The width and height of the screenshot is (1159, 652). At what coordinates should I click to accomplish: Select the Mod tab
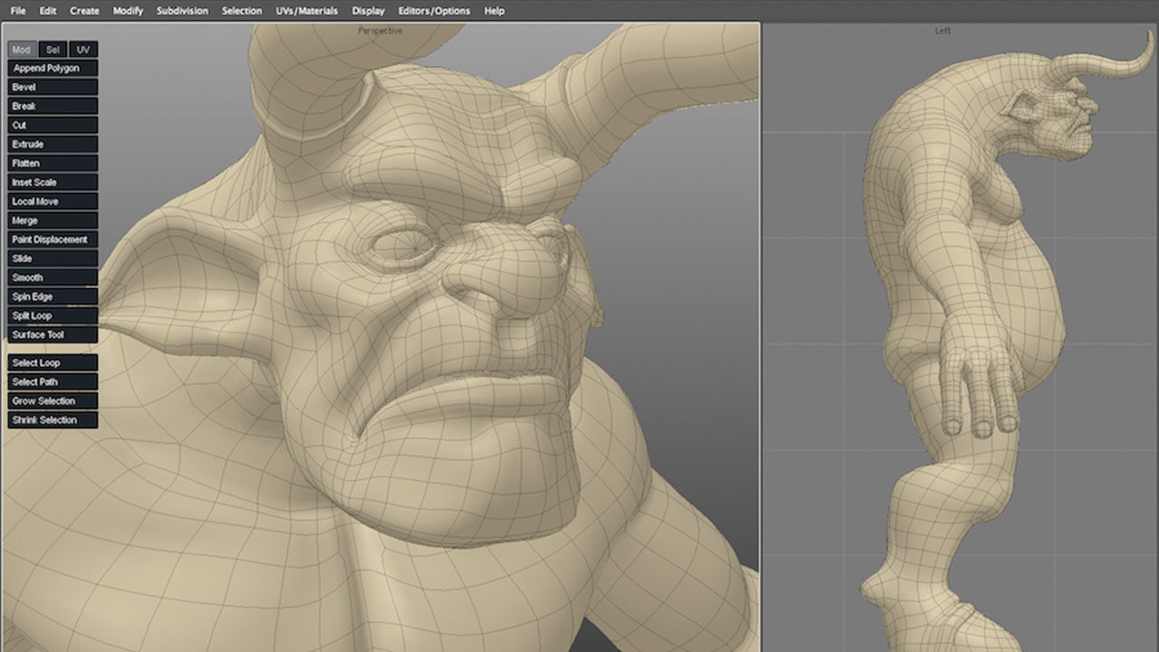21,50
